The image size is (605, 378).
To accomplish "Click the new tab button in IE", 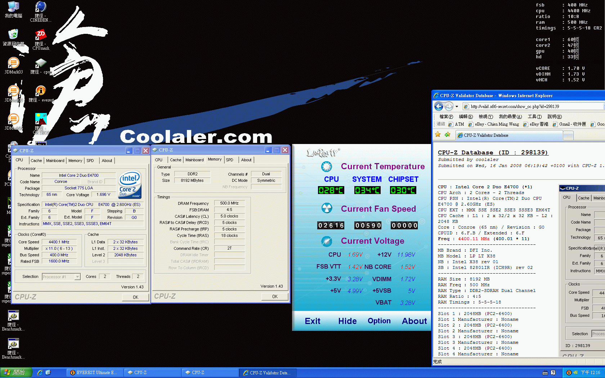I will (568, 135).
